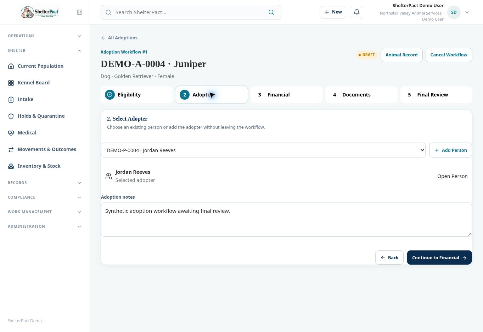Image resolution: width=483 pixels, height=332 pixels.
Task: Click Cancel Workflow button
Action: [449, 55]
